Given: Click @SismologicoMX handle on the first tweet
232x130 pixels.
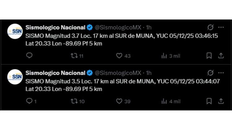Looking at the screenshot, I should coord(118,27).
